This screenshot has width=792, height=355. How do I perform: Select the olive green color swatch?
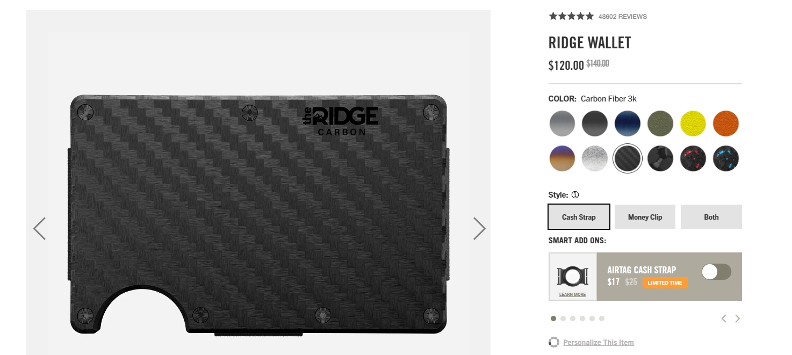point(660,124)
